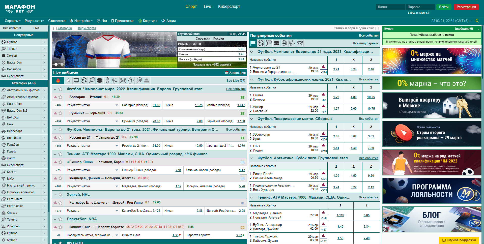Filter Live events by esports gamepad icon
The width and height of the screenshot is (484, 244).
pos(123,80)
